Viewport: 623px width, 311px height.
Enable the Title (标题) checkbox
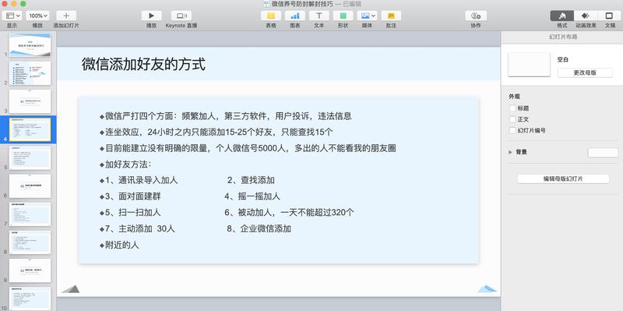pos(512,108)
